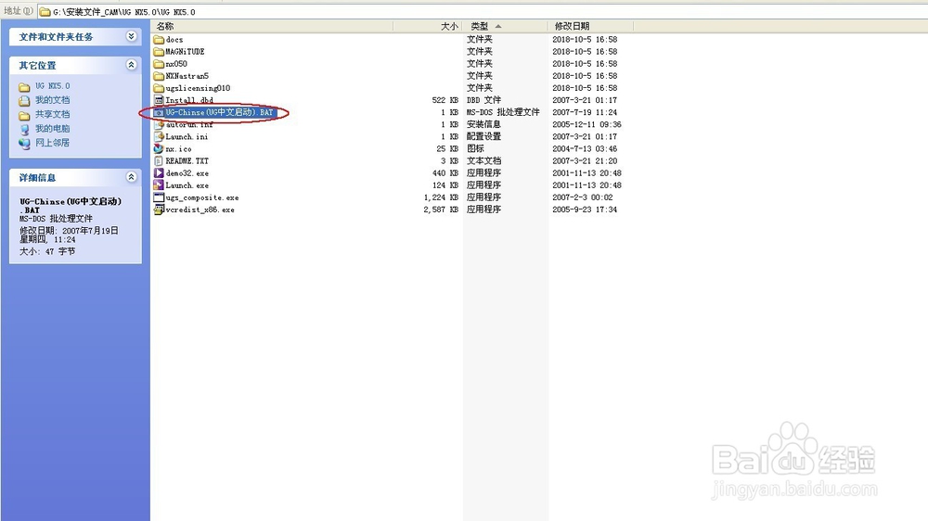Viewport: 928px width, 521px height.
Task: Collapse the 详细信息 panel
Action: pos(132,177)
